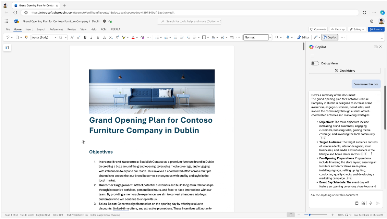Click the Undo arrow icon
Image resolution: width=387 pixels, height=219 pixels.
(x=8, y=37)
